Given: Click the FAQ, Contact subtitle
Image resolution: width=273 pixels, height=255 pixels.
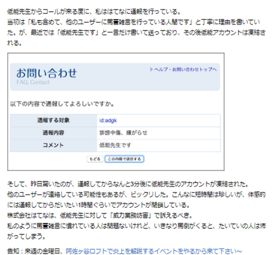Looking at the screenshot, I should (33, 82).
